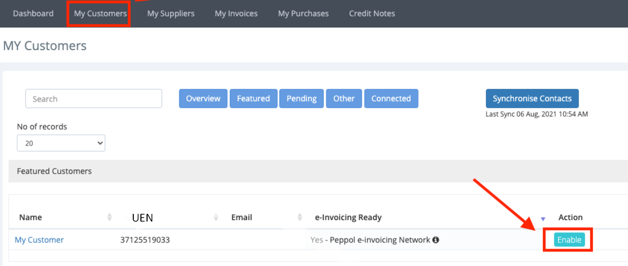
Task: Open My Suppliers in the navigation bar
Action: (171, 14)
